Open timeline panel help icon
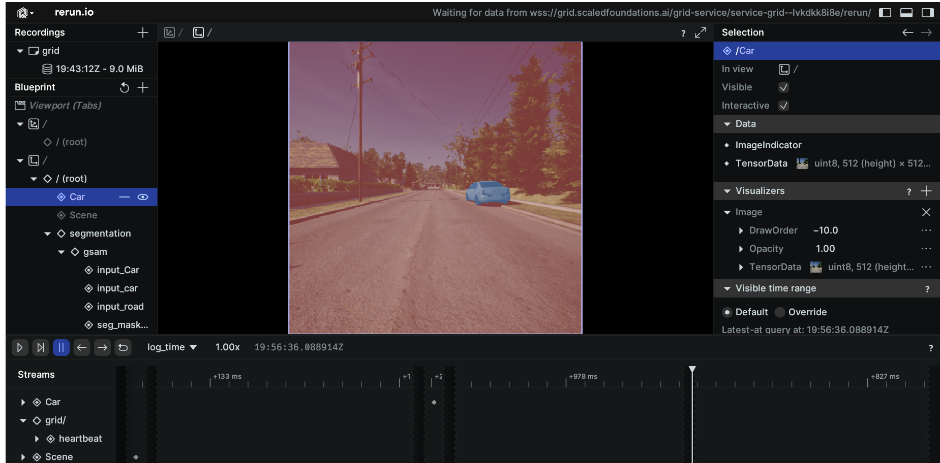This screenshot has width=940, height=463. [931, 348]
